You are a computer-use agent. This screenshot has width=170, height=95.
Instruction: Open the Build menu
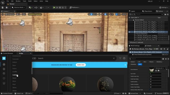tap(30, 1)
